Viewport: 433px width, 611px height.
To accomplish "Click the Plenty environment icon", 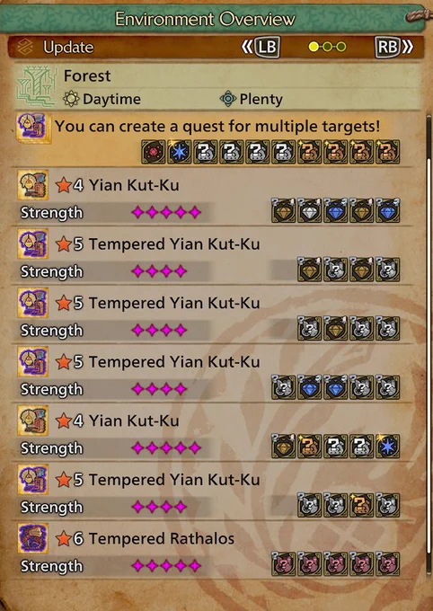I will click(x=228, y=99).
